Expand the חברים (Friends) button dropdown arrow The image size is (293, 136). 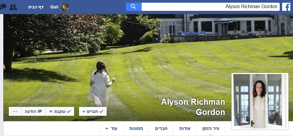coord(84,112)
